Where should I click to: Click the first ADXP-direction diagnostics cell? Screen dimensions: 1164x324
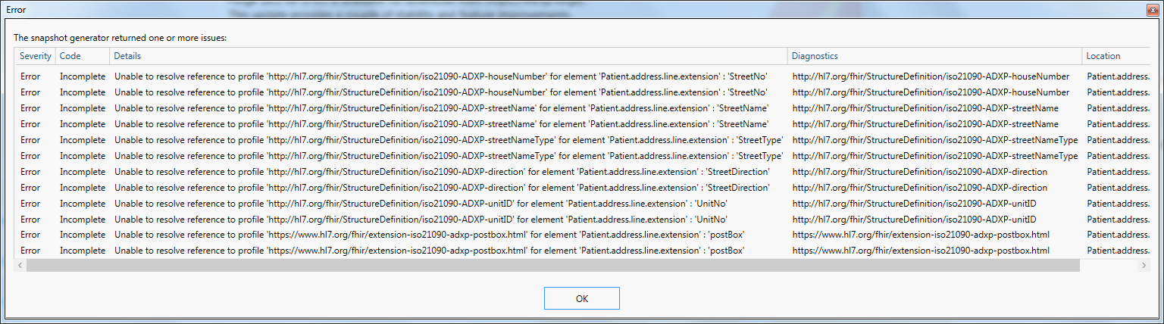click(x=920, y=172)
